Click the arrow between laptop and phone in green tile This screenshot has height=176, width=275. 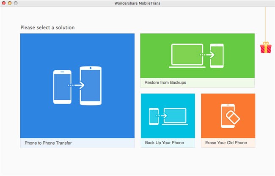(x=207, y=55)
